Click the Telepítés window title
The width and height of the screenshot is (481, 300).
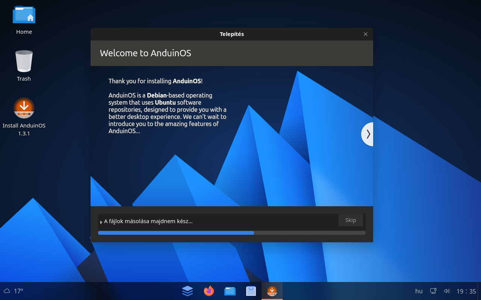[x=232, y=34]
